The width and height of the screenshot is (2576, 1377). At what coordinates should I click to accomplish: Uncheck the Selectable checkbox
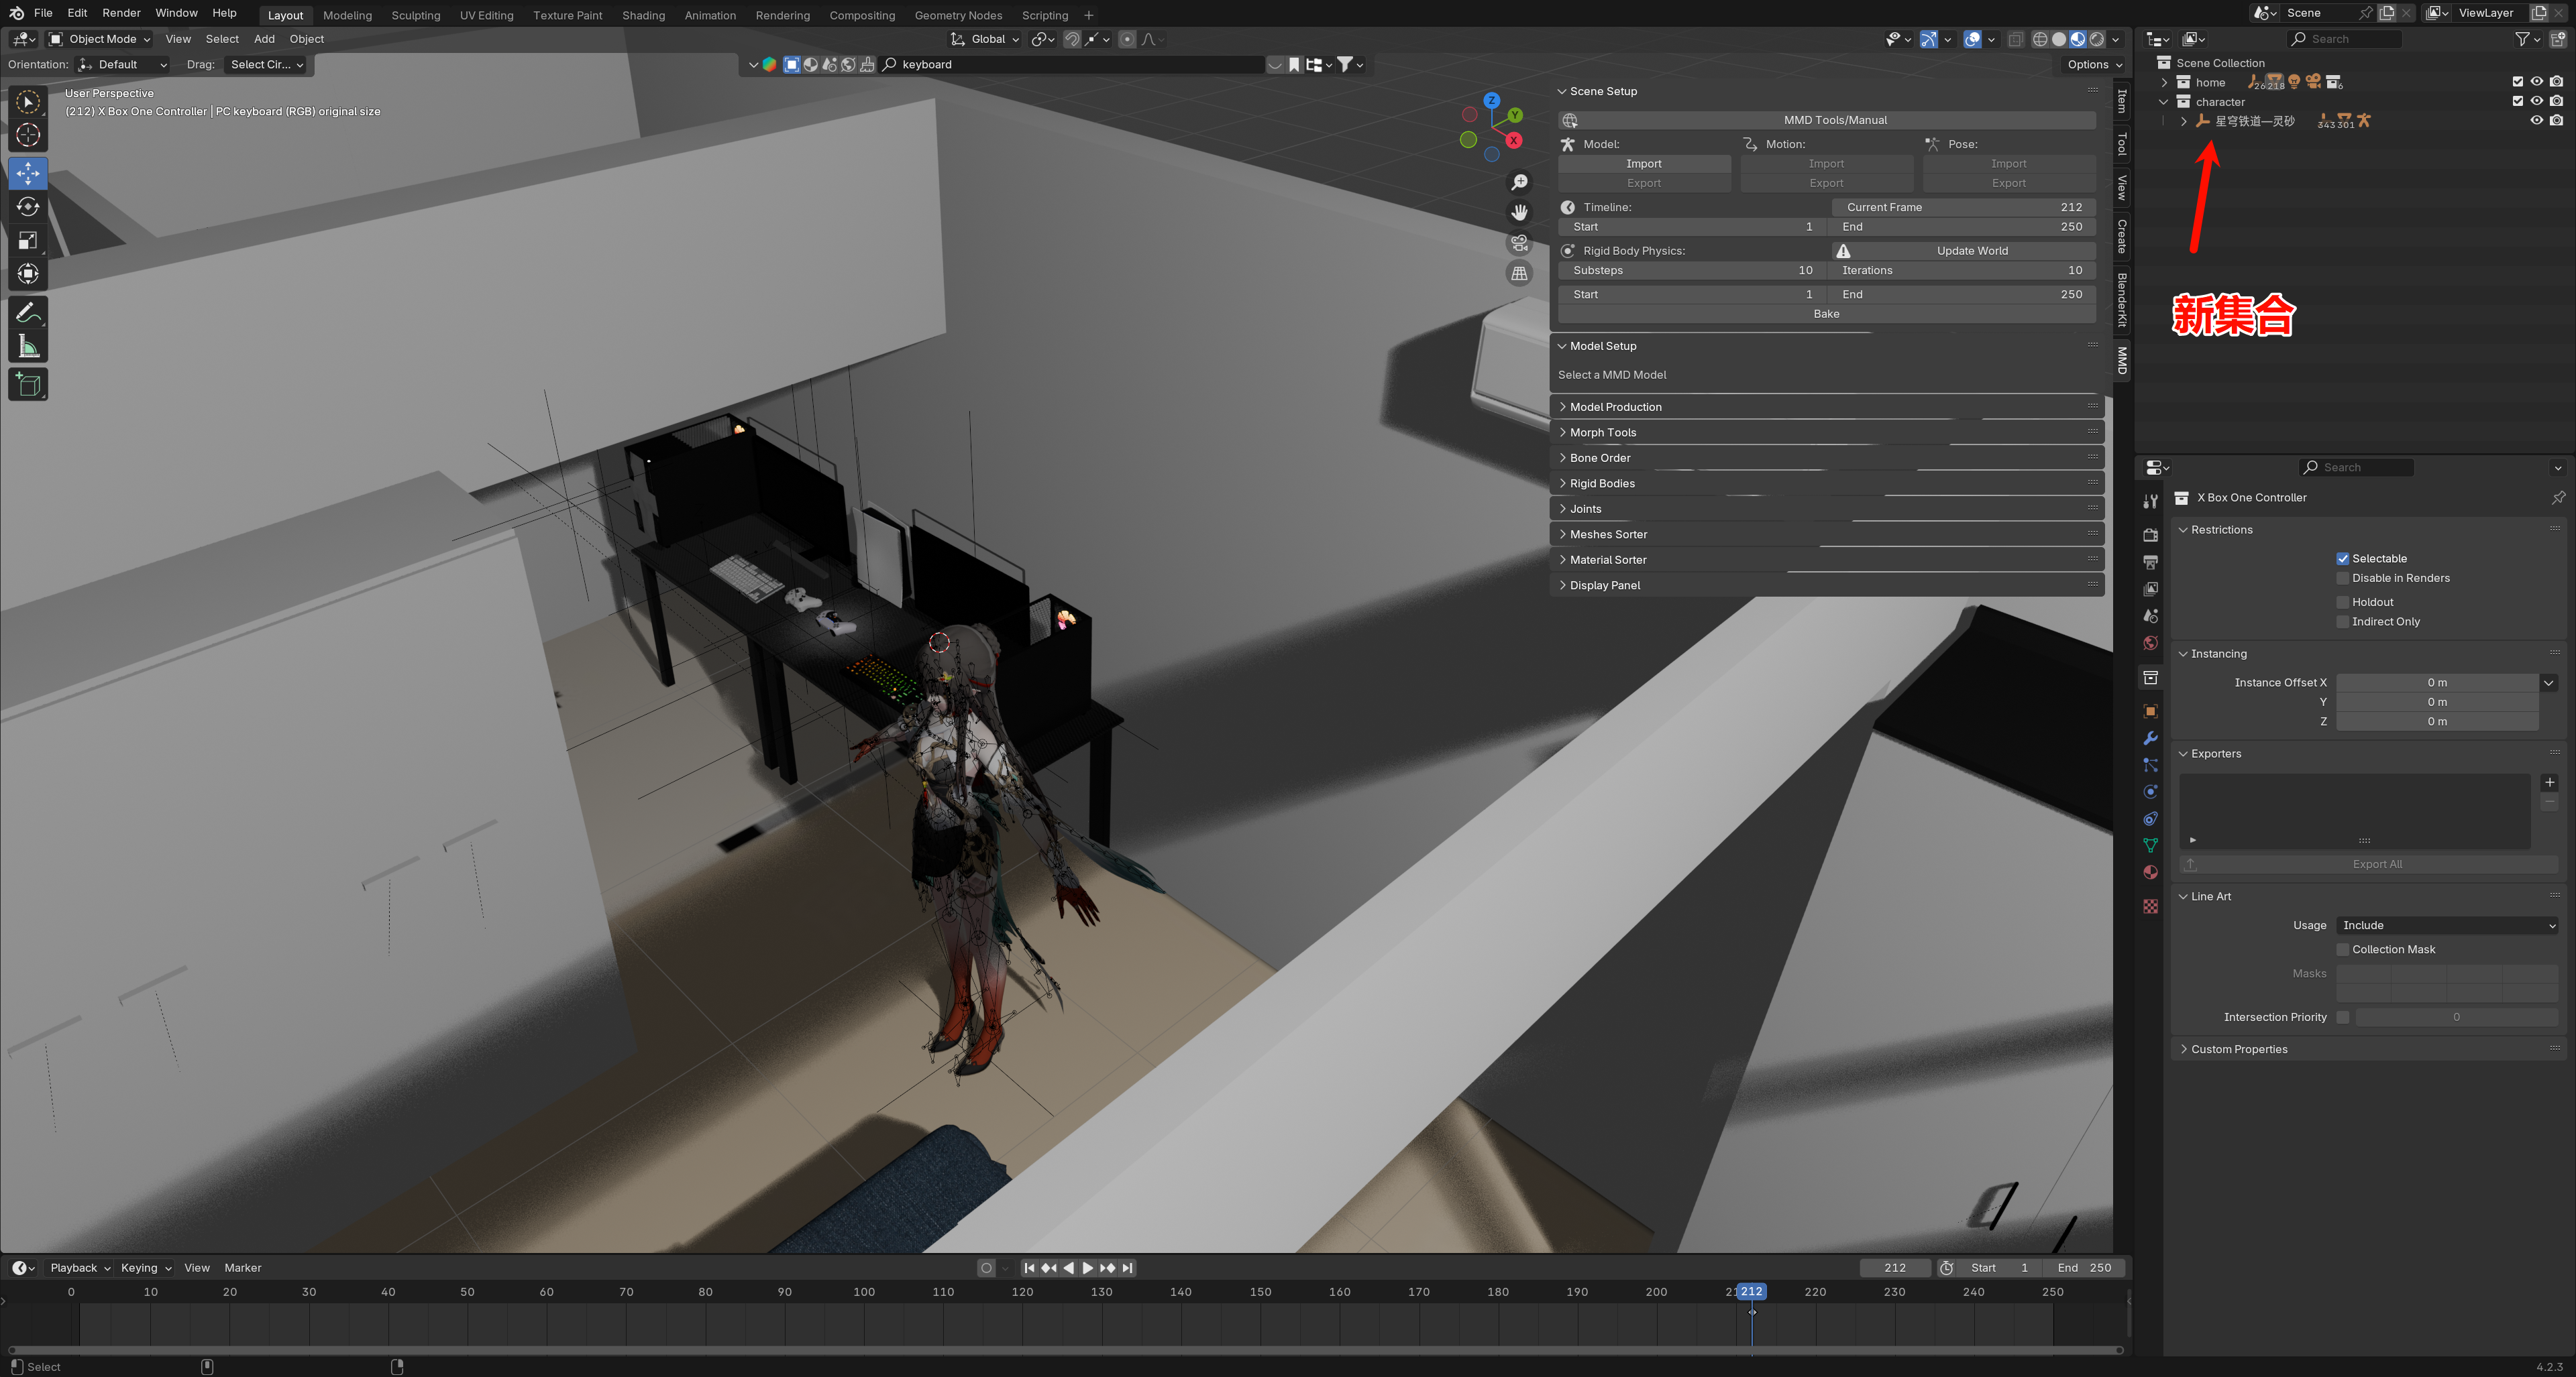[x=2342, y=558]
